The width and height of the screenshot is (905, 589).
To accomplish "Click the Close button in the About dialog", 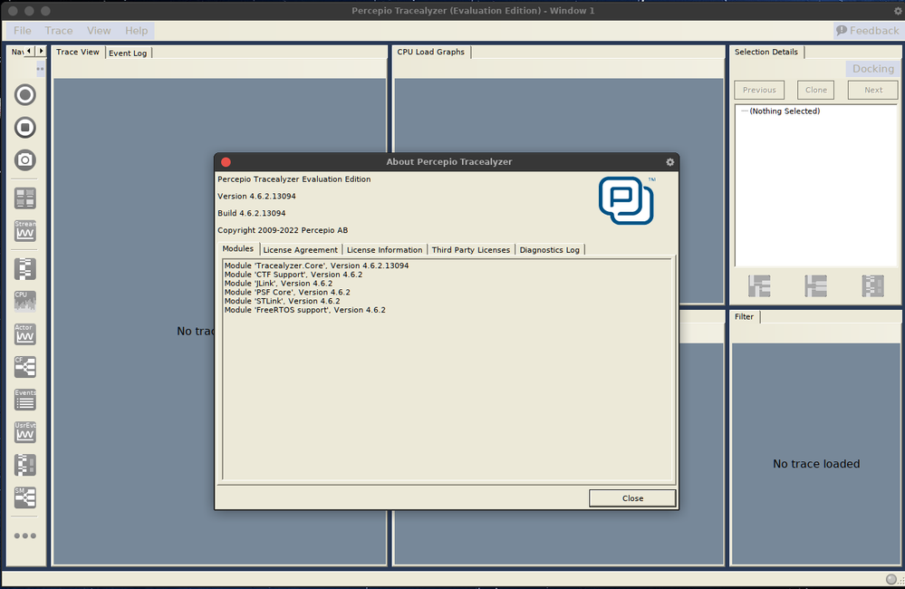I will (632, 498).
